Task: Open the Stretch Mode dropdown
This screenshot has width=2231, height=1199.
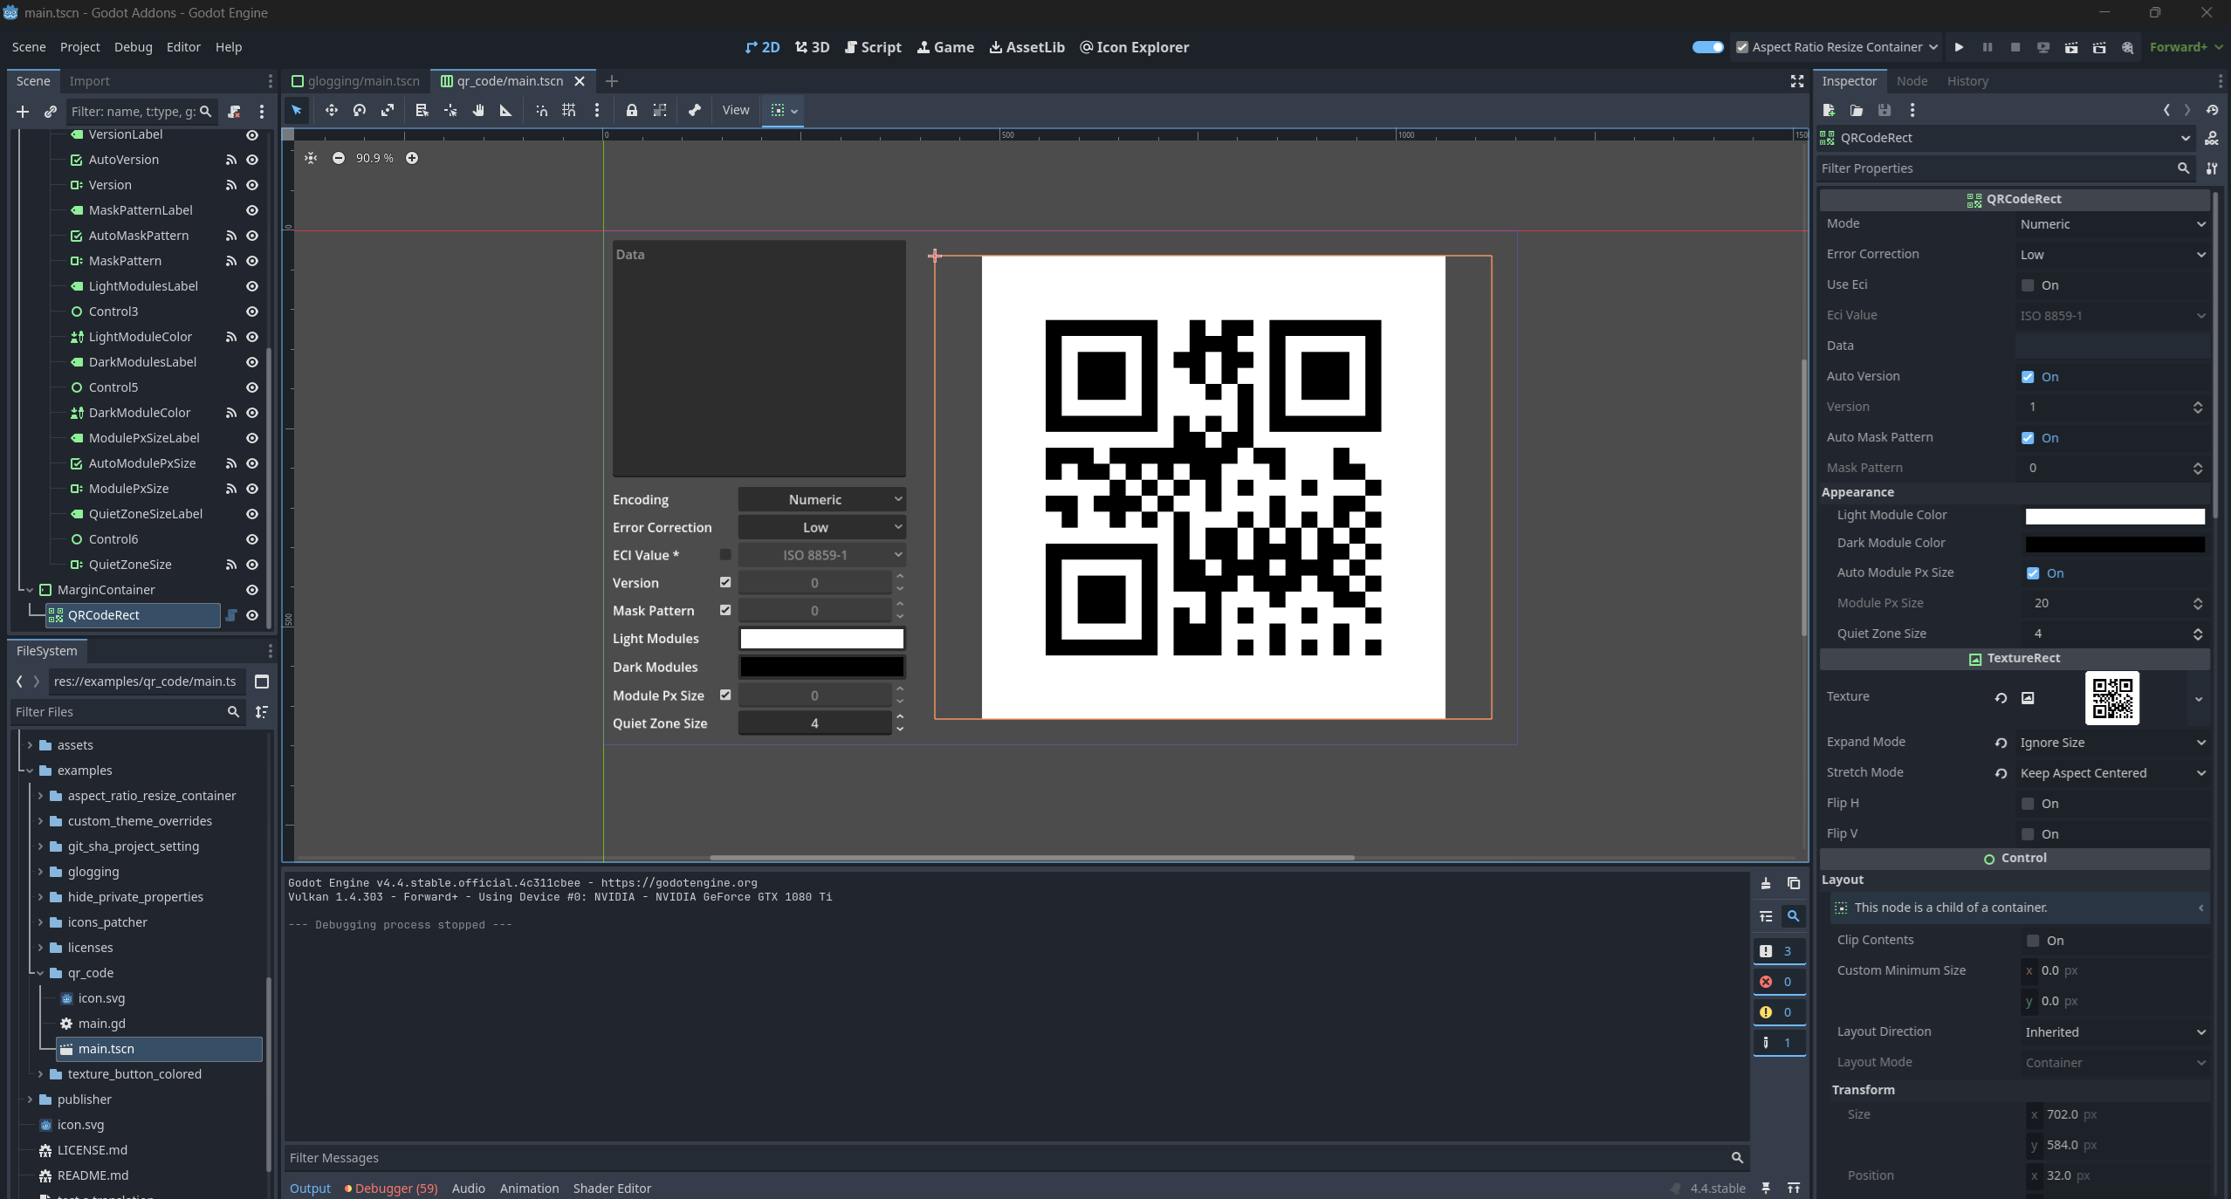Action: [x=2112, y=773]
